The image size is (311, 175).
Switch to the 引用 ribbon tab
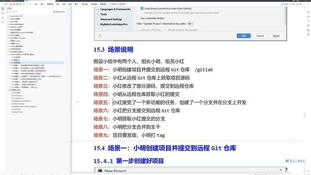coord(57,4)
